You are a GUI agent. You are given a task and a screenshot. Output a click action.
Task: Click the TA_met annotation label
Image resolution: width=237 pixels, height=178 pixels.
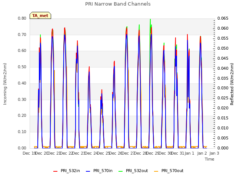click(40, 16)
